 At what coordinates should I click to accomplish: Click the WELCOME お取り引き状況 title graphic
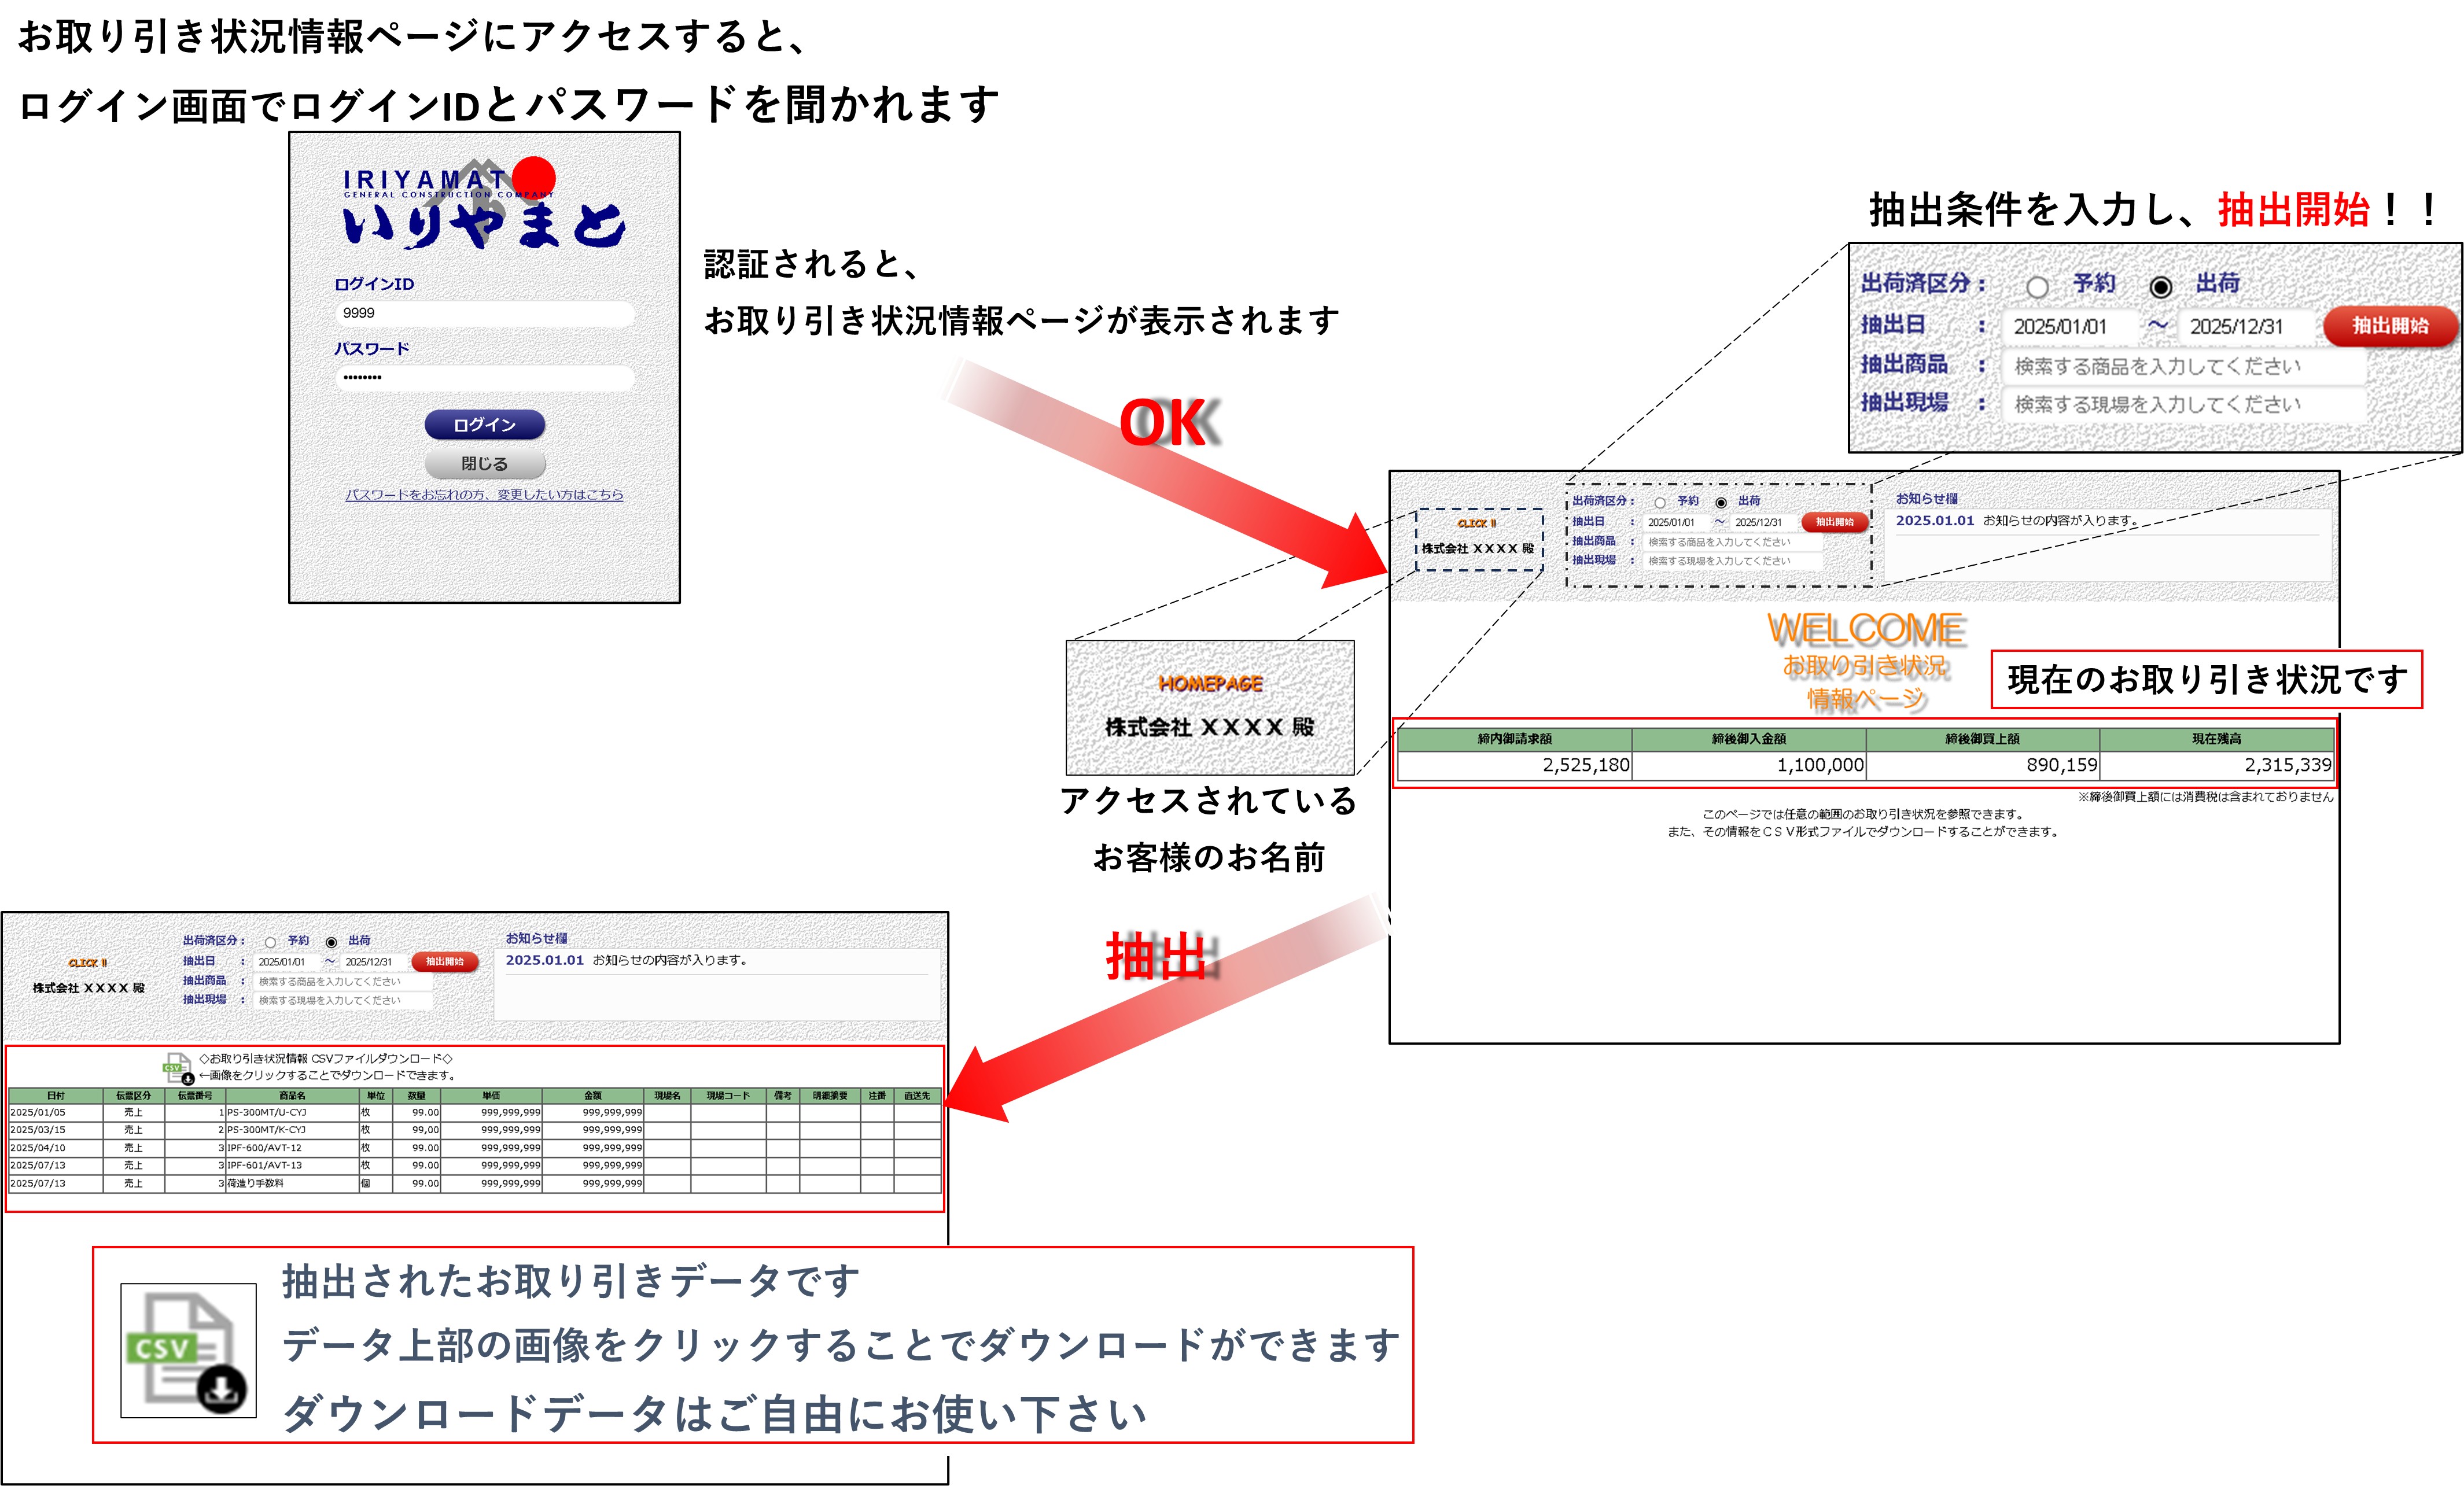[1866, 661]
